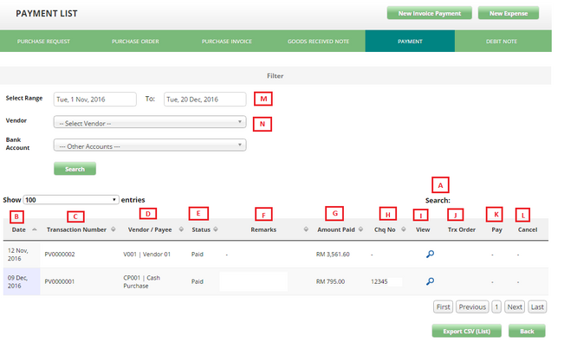Click the start date field 1 Nov 2016
Screen dimensions: 564x342
point(95,100)
